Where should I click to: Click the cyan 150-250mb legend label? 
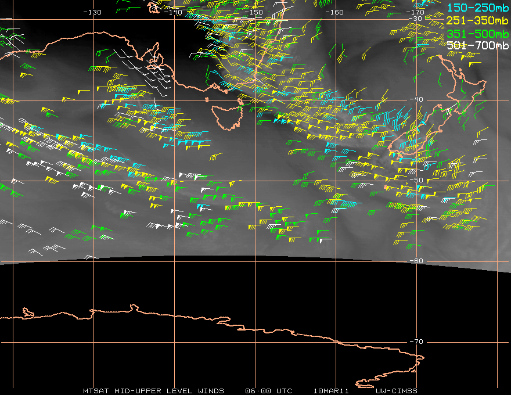tap(478, 7)
